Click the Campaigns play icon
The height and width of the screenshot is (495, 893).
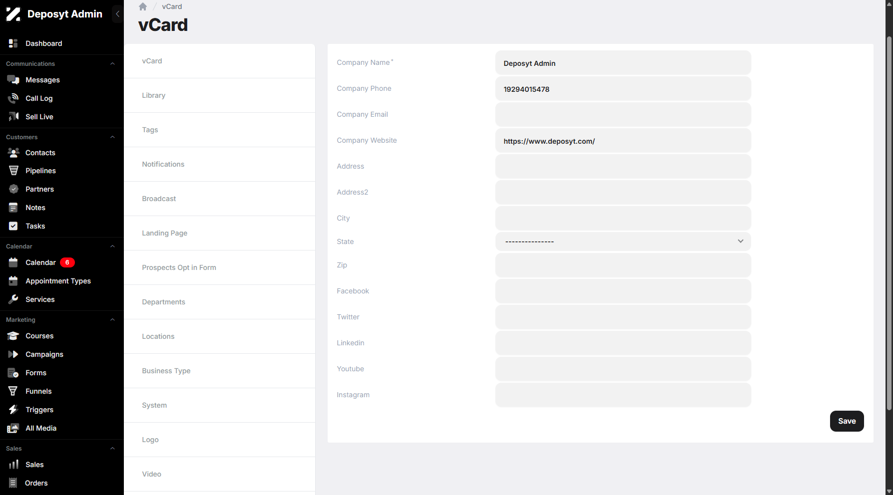(13, 354)
